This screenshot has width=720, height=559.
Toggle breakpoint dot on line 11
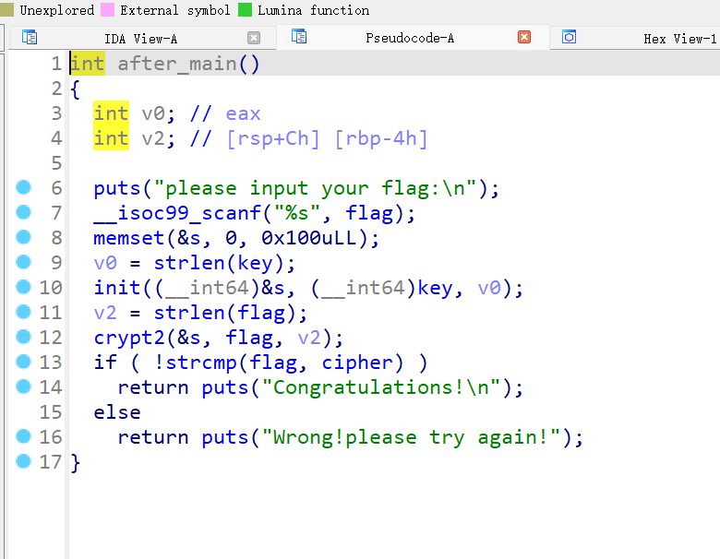[x=23, y=312]
